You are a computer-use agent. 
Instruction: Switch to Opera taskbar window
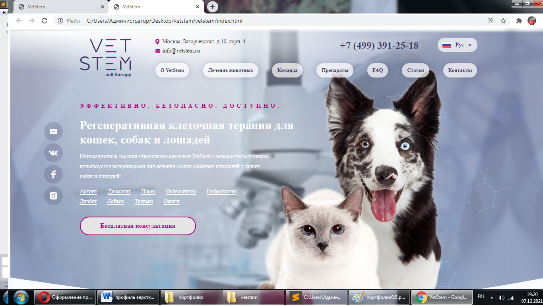pyautogui.click(x=66, y=297)
